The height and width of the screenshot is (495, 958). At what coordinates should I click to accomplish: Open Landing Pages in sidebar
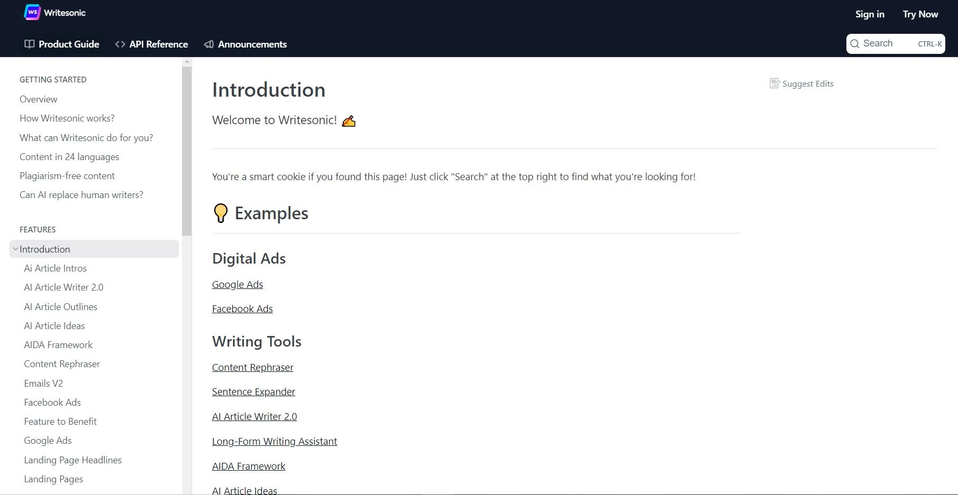(x=53, y=479)
